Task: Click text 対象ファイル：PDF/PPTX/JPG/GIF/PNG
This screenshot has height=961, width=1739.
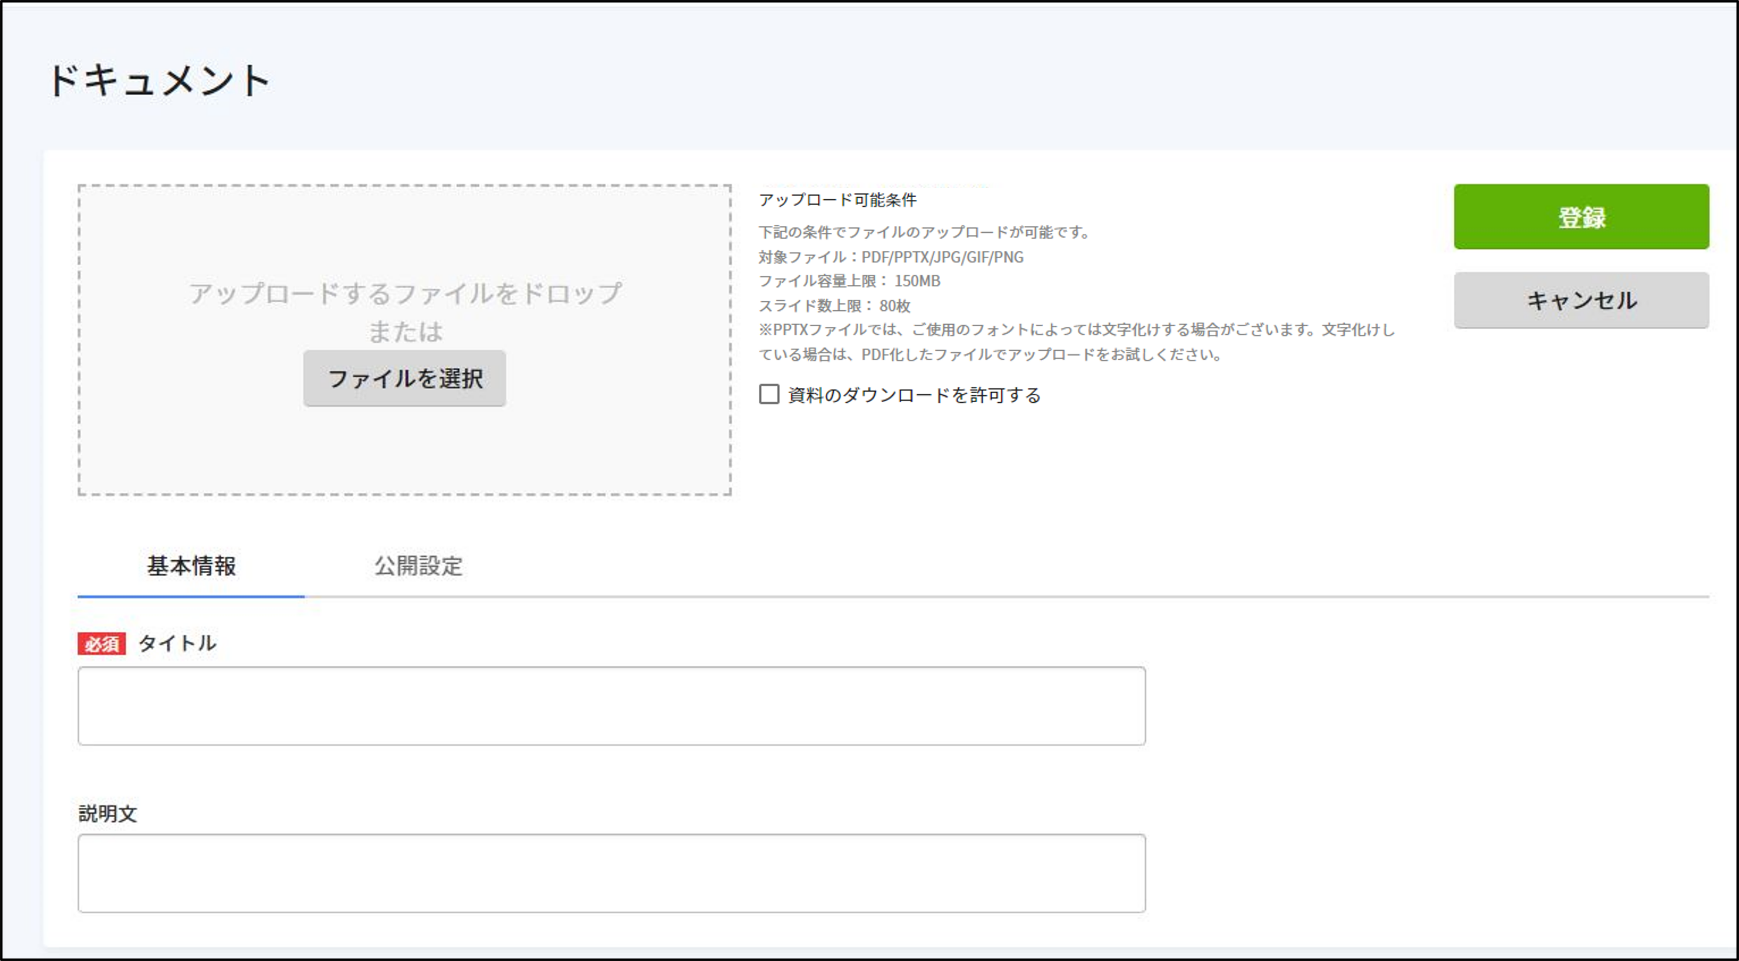Action: [891, 257]
